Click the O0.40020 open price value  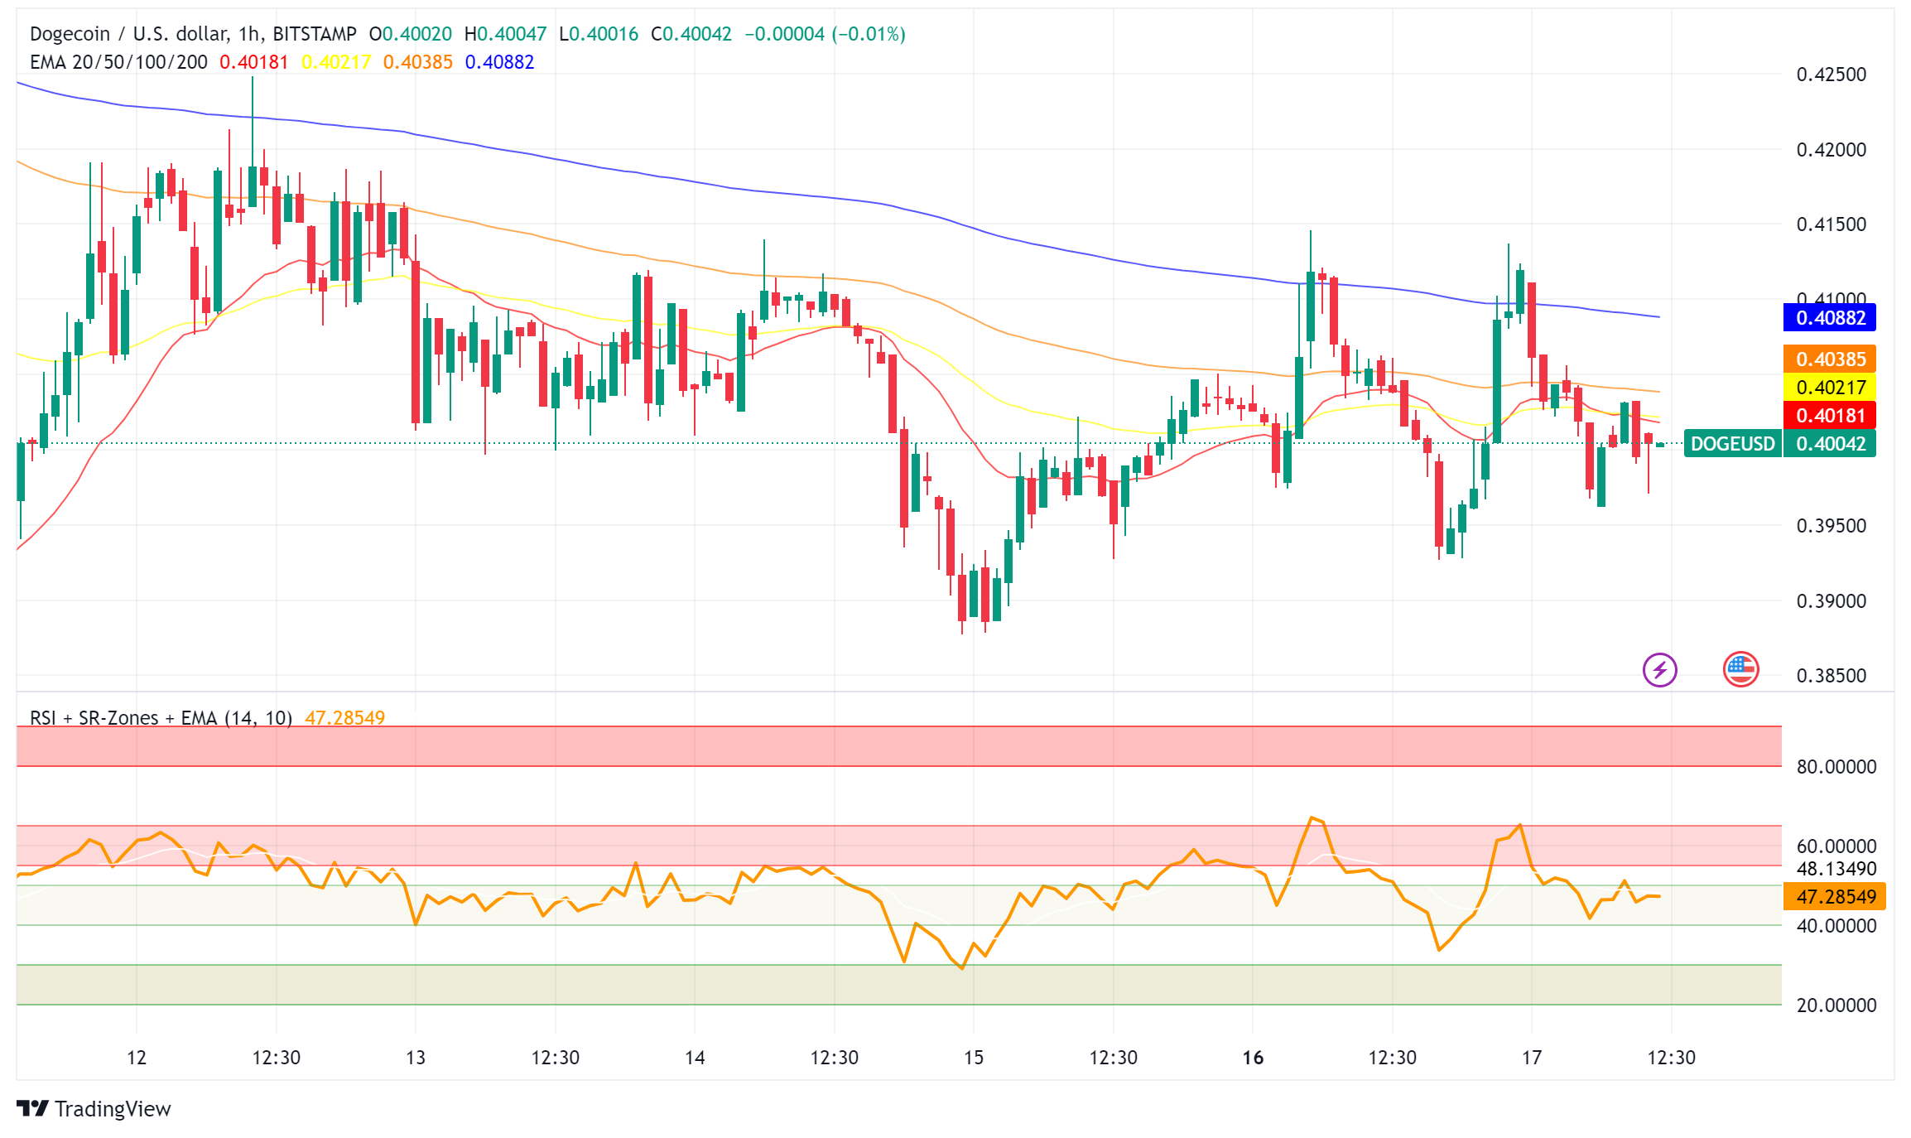click(x=409, y=34)
